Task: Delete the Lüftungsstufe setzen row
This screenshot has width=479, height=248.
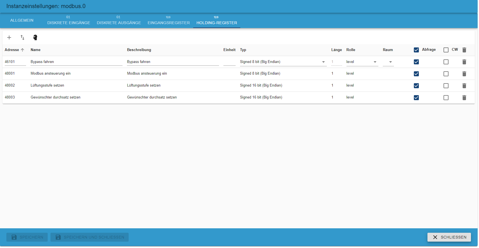Action: [x=464, y=86]
